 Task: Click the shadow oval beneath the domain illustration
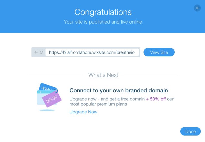47,110
